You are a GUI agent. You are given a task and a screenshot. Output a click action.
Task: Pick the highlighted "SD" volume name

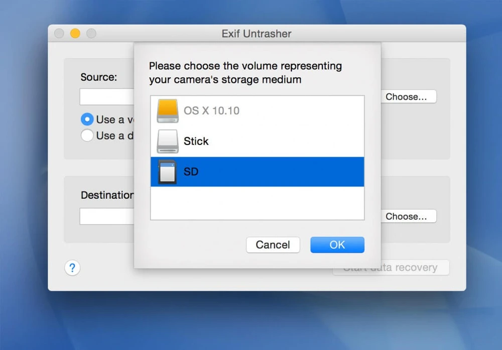click(x=191, y=172)
